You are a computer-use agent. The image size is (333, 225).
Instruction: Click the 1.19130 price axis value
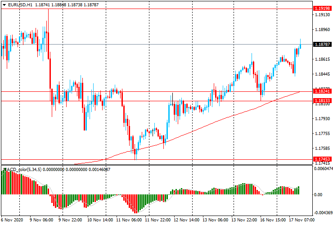[323, 15]
